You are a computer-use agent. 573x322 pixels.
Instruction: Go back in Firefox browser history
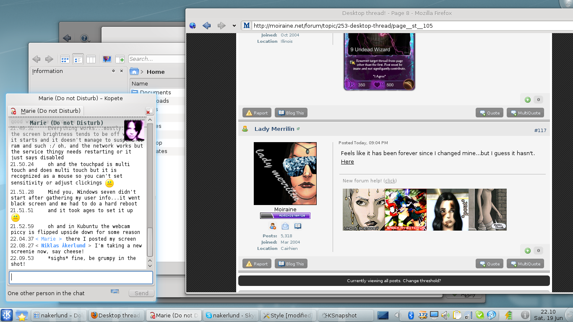[x=207, y=26]
